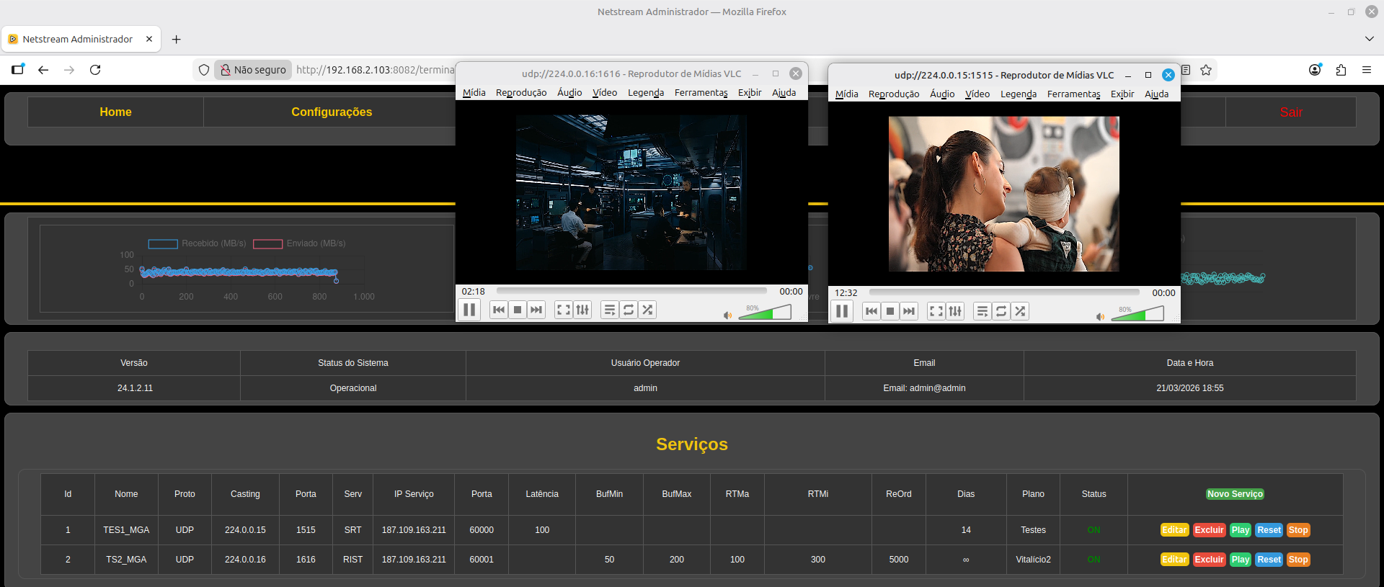This screenshot has height=587, width=1384.
Task: Click Novo Serviço button
Action: [1235, 494]
